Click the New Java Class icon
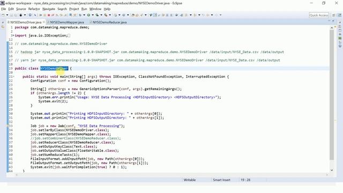 [x=124, y=15]
